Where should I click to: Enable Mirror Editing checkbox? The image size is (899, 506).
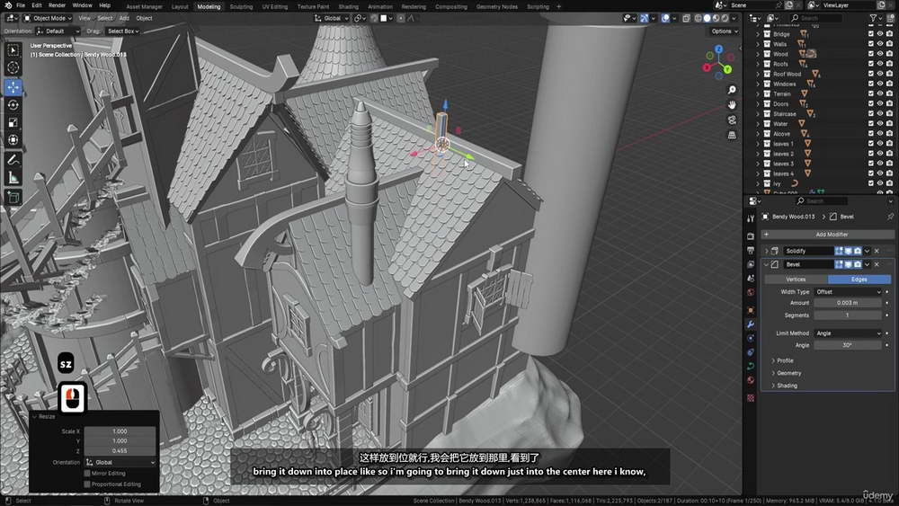coord(87,474)
